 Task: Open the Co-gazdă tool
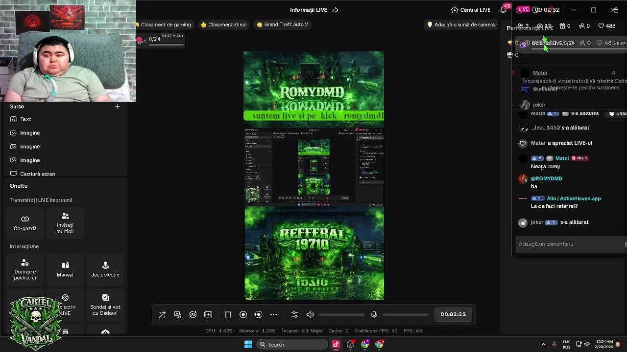coord(25,223)
